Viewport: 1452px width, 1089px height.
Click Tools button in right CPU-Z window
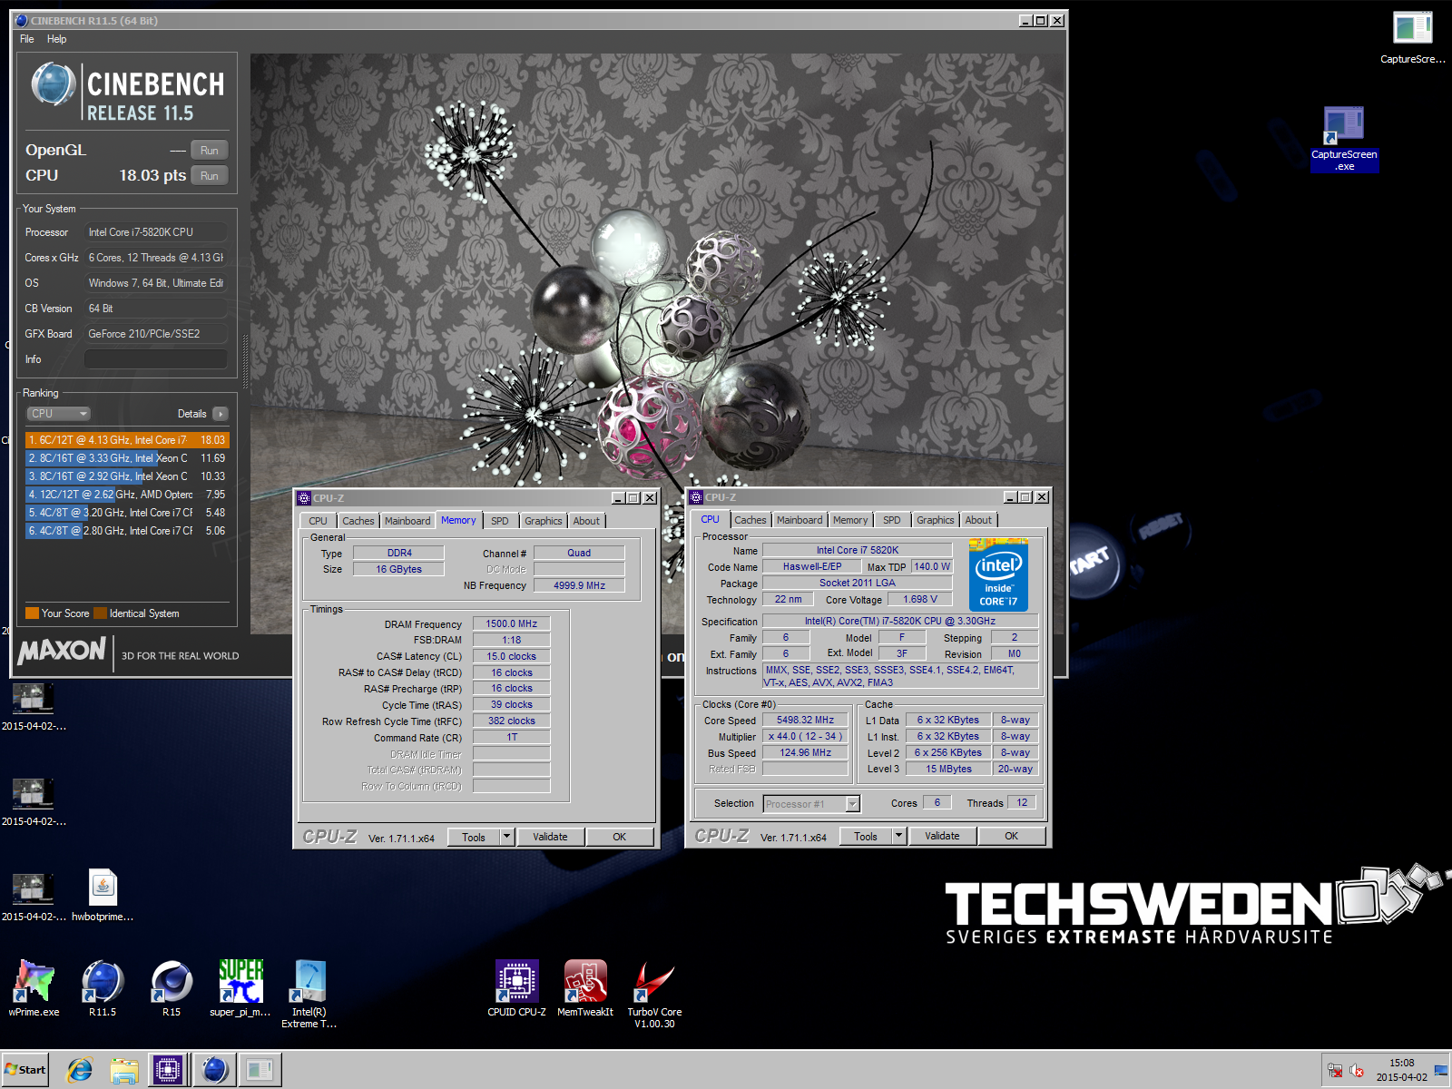(x=866, y=837)
